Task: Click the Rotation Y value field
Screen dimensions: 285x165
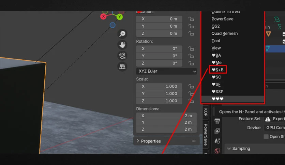Action: click(x=159, y=56)
